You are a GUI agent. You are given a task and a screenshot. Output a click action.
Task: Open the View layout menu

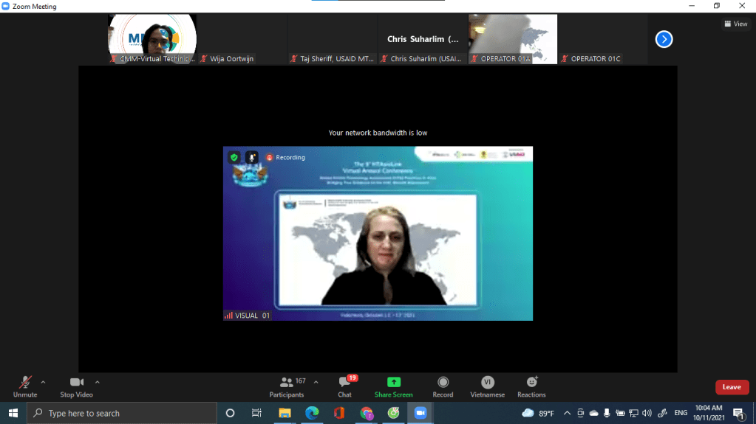tap(735, 24)
